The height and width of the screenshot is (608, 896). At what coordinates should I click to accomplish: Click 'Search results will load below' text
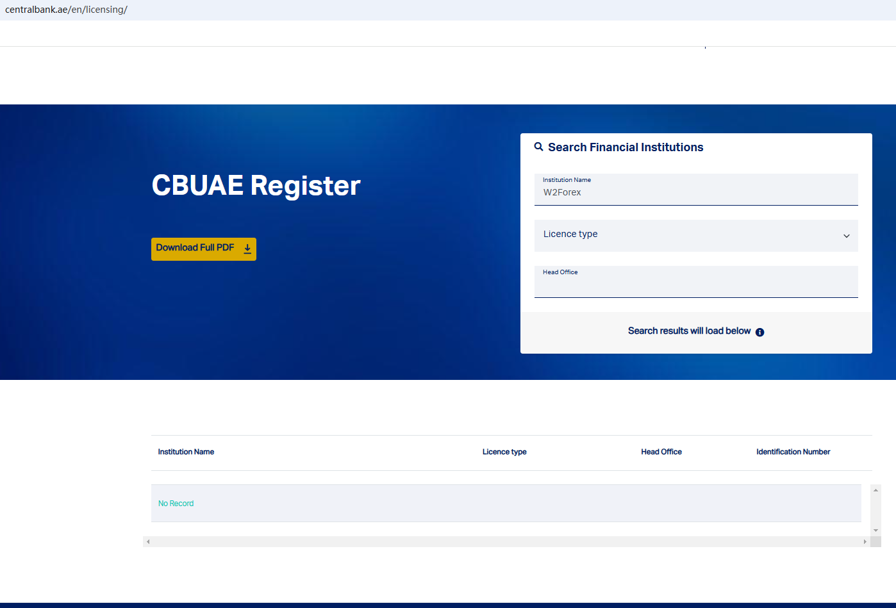coord(689,331)
